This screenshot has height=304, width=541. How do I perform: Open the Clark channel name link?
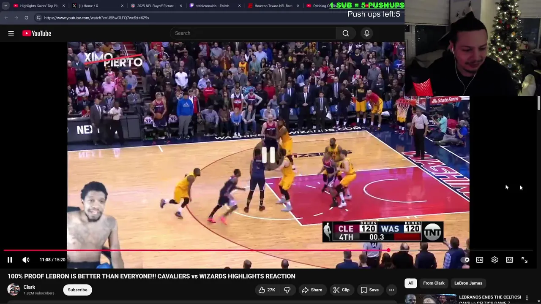[x=29, y=287]
